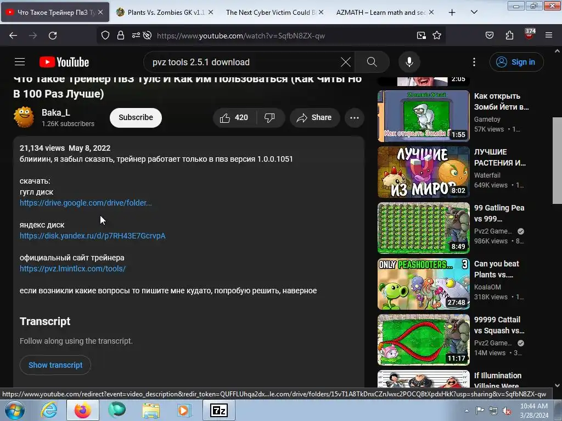562x421 pixels.
Task: Open site permissions icon in address bar
Action: (x=136, y=36)
